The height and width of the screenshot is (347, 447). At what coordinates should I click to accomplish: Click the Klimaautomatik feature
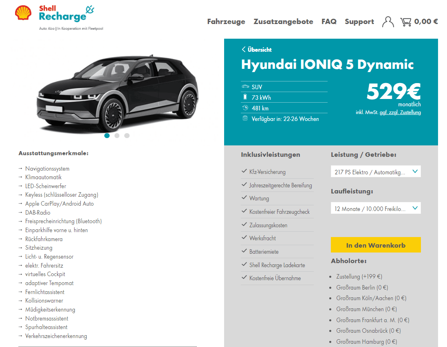(x=43, y=177)
